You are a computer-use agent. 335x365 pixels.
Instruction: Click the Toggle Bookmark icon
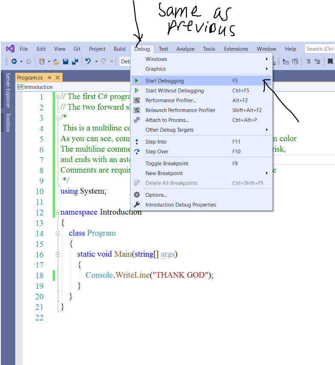click(330, 62)
